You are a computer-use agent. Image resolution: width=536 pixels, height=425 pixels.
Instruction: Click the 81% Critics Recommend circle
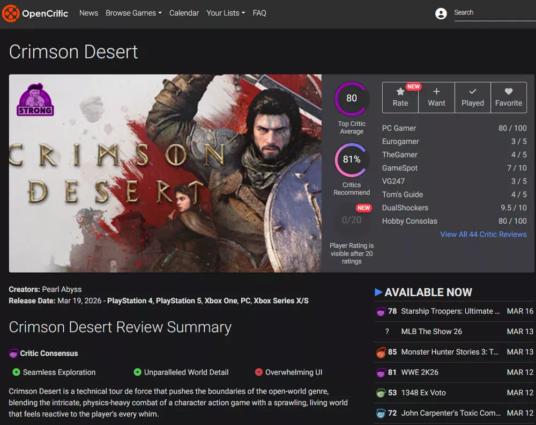pyautogui.click(x=352, y=159)
